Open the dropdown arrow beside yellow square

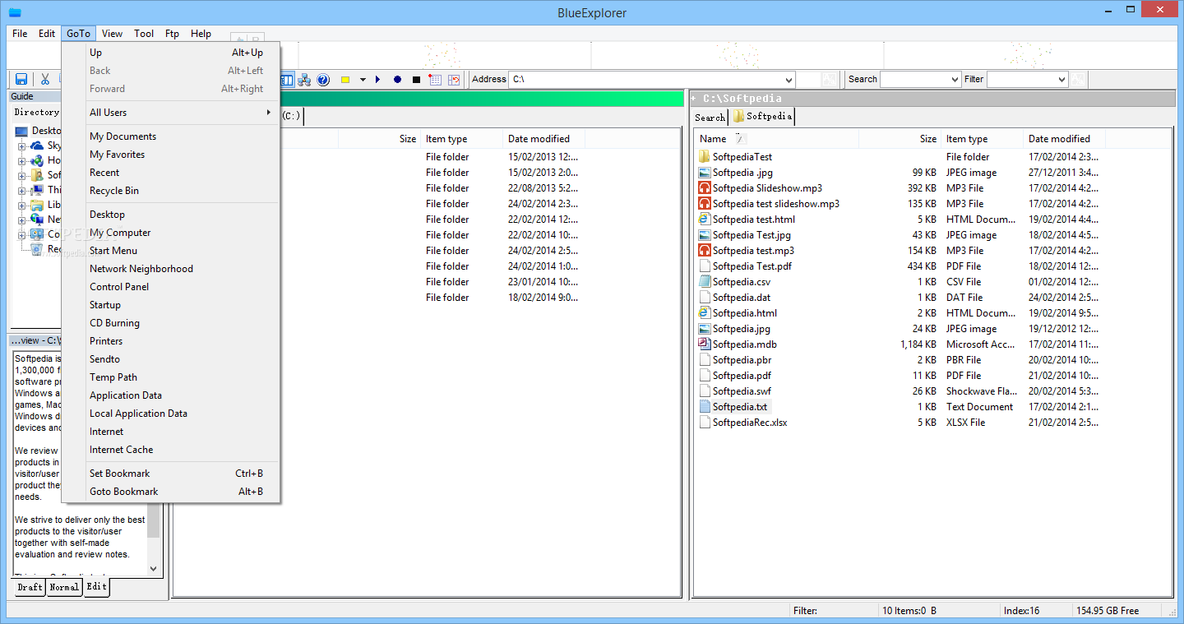click(x=363, y=80)
